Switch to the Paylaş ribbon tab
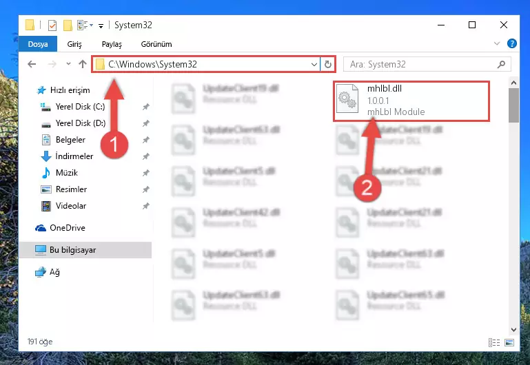Viewport: 530px width, 365px height. (112, 44)
